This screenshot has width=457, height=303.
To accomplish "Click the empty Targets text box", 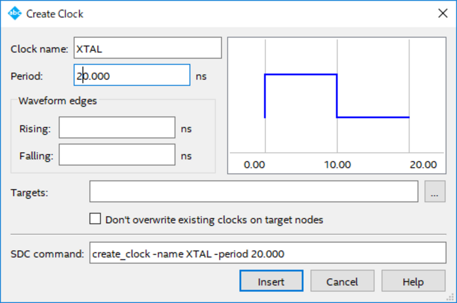I will pos(254,192).
